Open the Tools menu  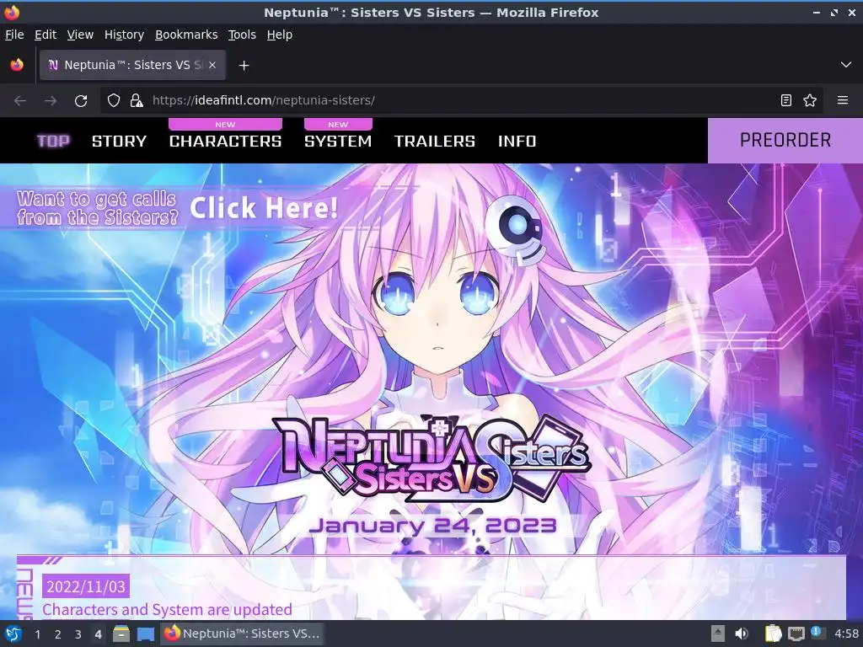242,35
